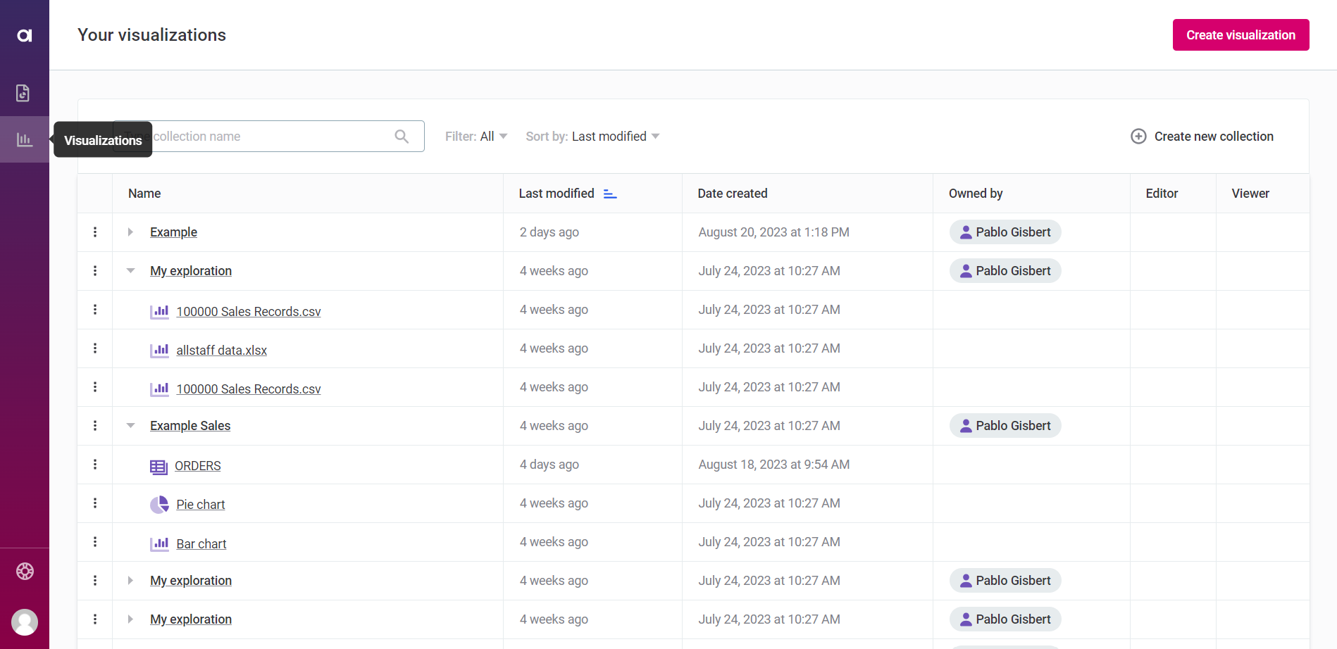Click the Create visualization button
1337x649 pixels.
(x=1240, y=34)
